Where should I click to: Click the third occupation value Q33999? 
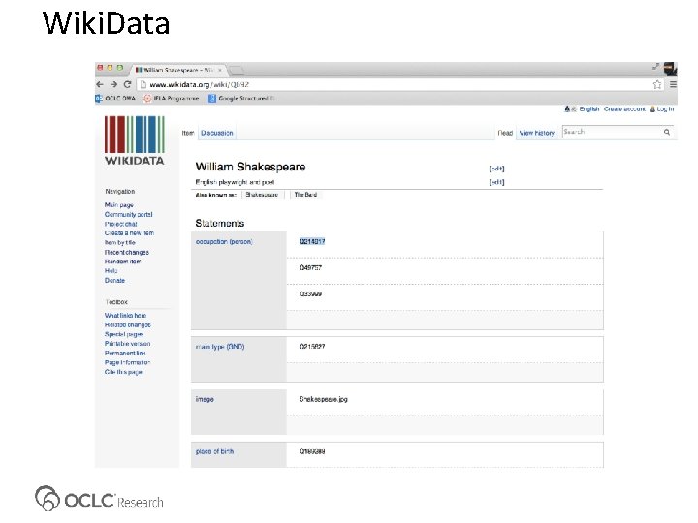pyautogui.click(x=310, y=294)
